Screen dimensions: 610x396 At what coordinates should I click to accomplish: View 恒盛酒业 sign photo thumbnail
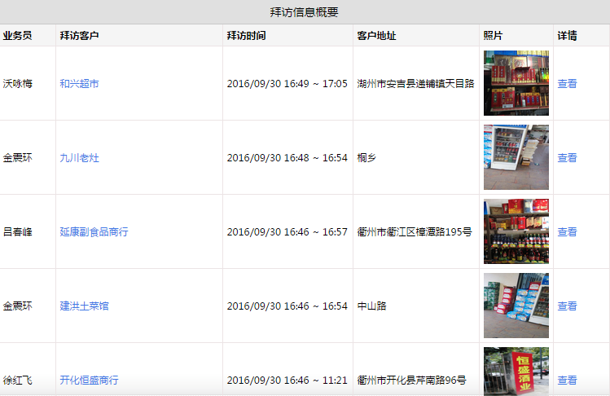[x=516, y=372]
